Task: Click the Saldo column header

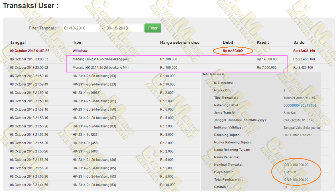Action: 299,43
